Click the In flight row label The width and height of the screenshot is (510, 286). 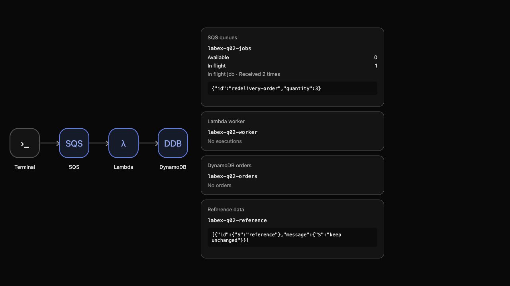[217, 66]
